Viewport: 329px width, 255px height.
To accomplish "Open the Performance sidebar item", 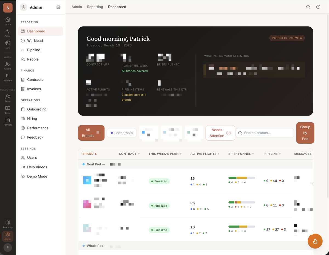I will click(41, 128).
